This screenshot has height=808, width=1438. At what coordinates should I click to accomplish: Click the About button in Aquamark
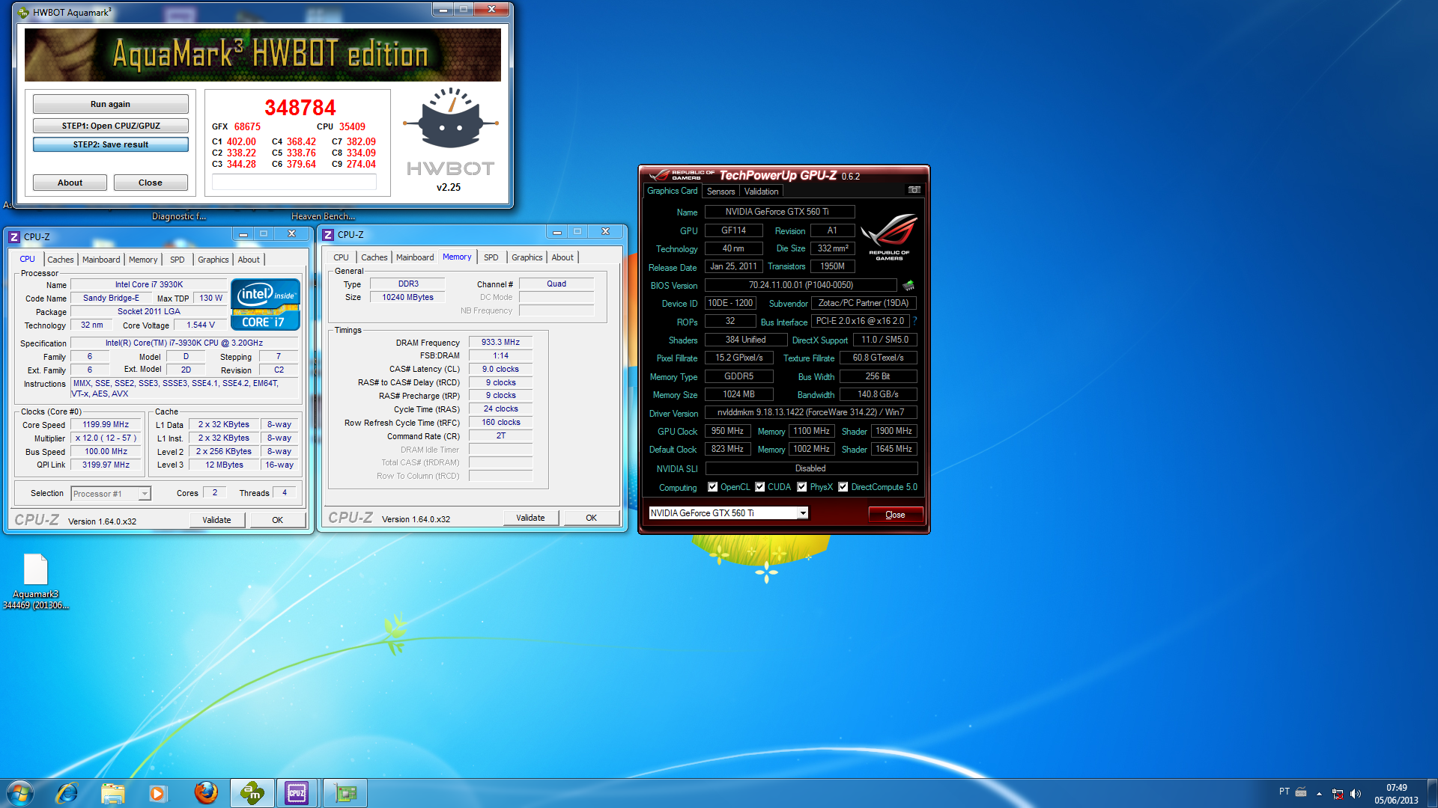(x=70, y=183)
